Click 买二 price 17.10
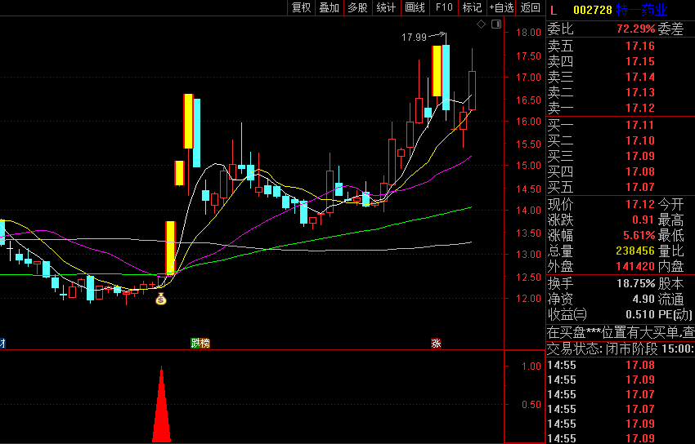This screenshot has height=444, width=695. coord(640,140)
